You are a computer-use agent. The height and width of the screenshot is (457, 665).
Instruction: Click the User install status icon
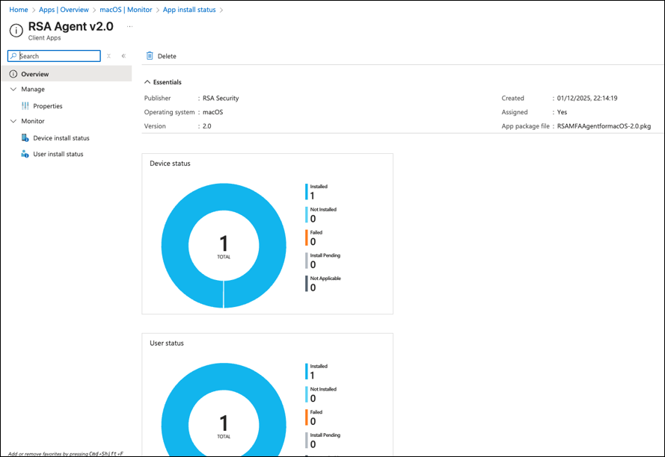coord(25,154)
